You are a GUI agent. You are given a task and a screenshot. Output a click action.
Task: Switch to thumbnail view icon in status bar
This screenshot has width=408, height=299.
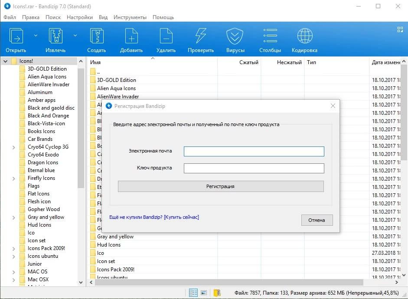pyautogui.click(x=204, y=293)
